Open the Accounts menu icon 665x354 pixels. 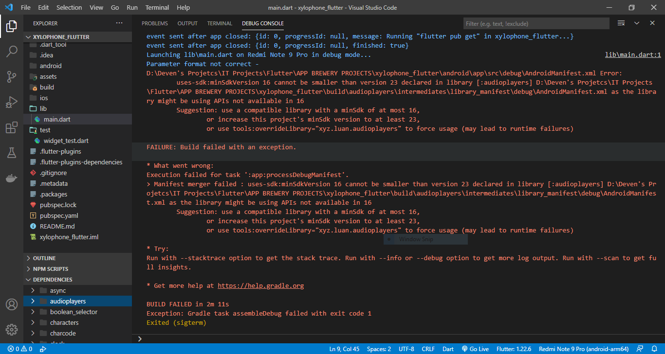pyautogui.click(x=11, y=304)
